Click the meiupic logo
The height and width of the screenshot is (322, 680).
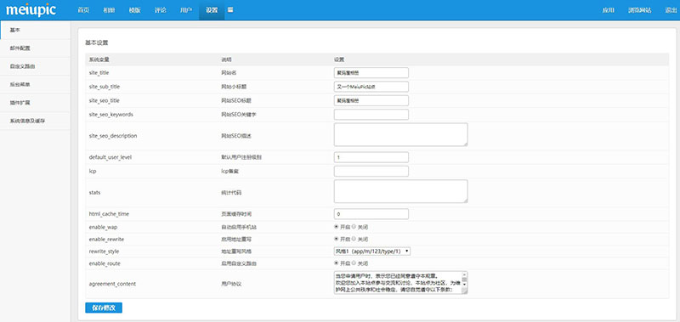[x=31, y=10]
